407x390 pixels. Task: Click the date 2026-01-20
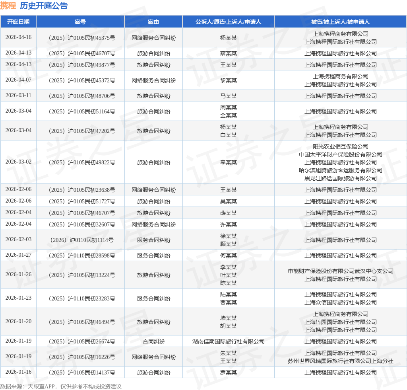coord(18,322)
